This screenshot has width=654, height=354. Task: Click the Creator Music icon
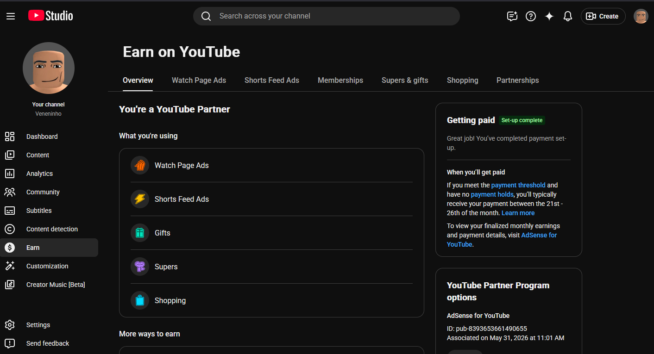[10, 285]
